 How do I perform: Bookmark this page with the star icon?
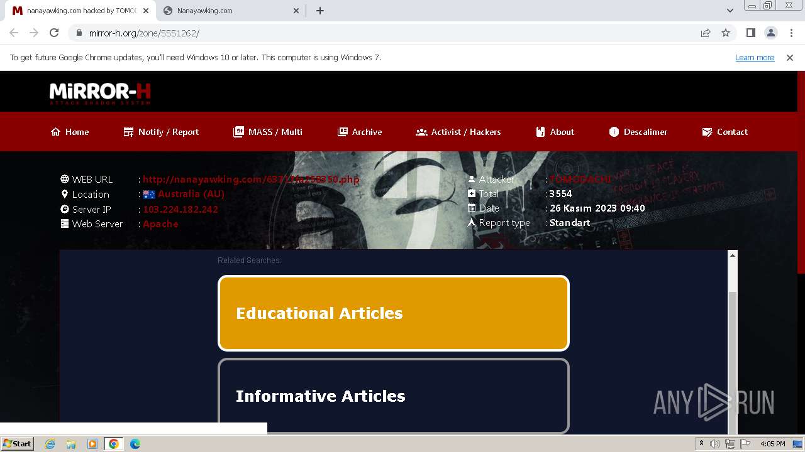coord(726,33)
